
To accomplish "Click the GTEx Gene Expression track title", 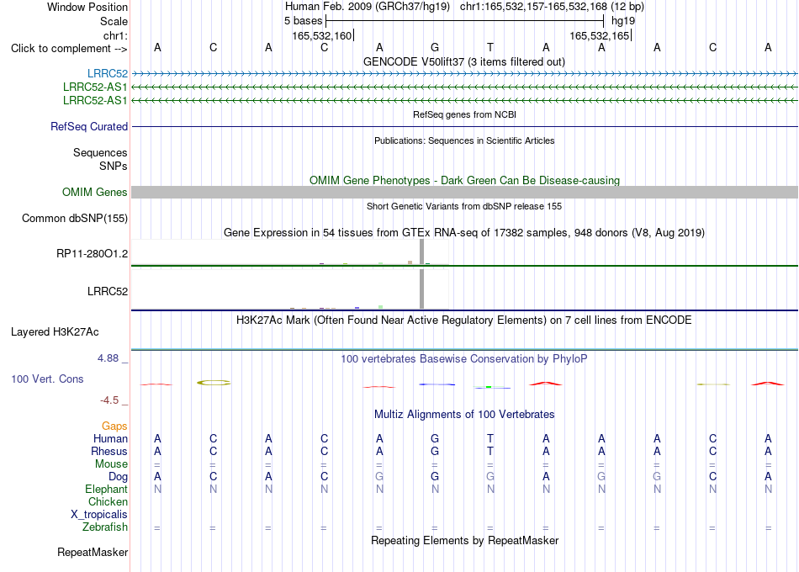I will pyautogui.click(x=464, y=232).
